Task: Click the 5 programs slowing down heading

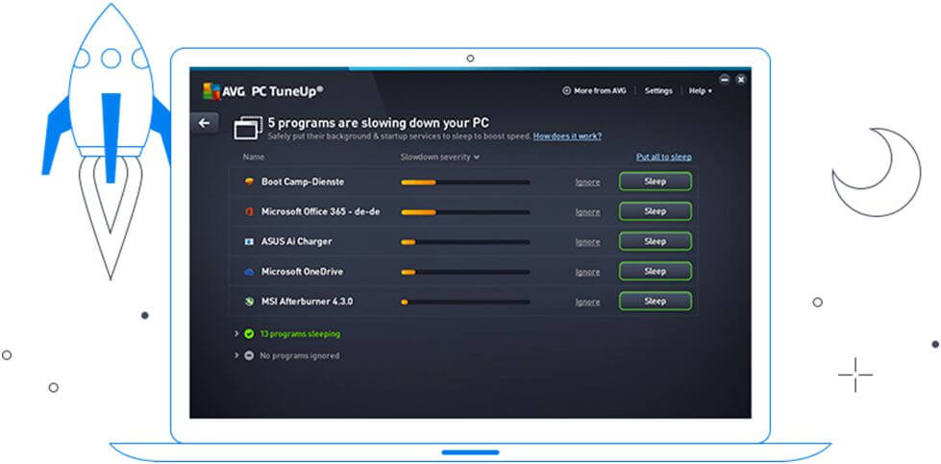Action: click(378, 123)
